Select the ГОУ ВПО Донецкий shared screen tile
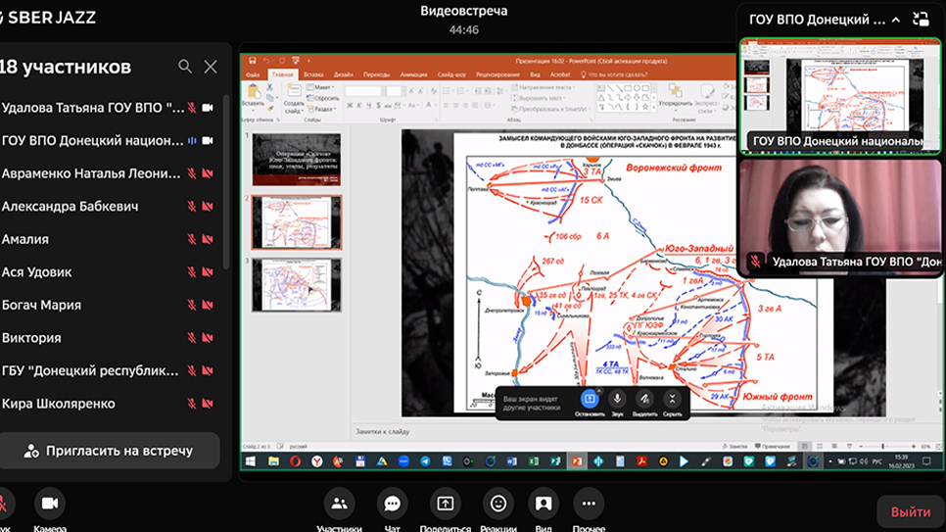 (840, 95)
